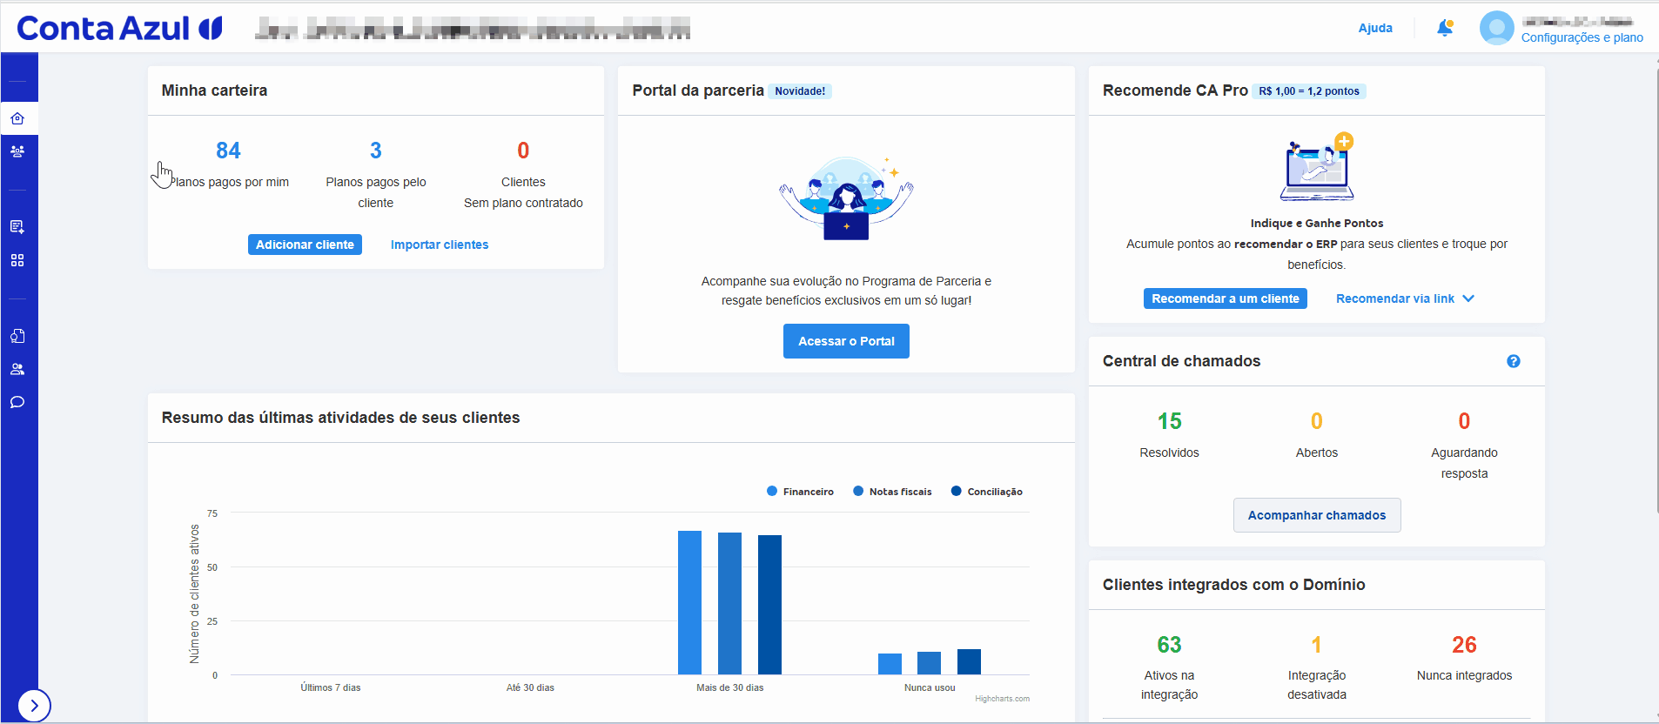Click the 1 Integração desativada count
The image size is (1659, 724).
tap(1317, 645)
